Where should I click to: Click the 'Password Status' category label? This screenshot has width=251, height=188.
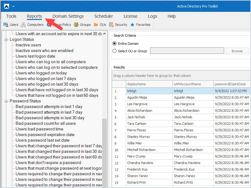[25, 101]
